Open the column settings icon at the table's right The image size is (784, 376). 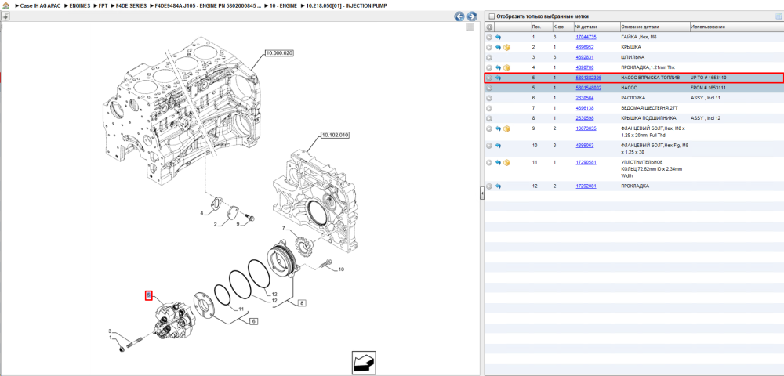point(779,16)
